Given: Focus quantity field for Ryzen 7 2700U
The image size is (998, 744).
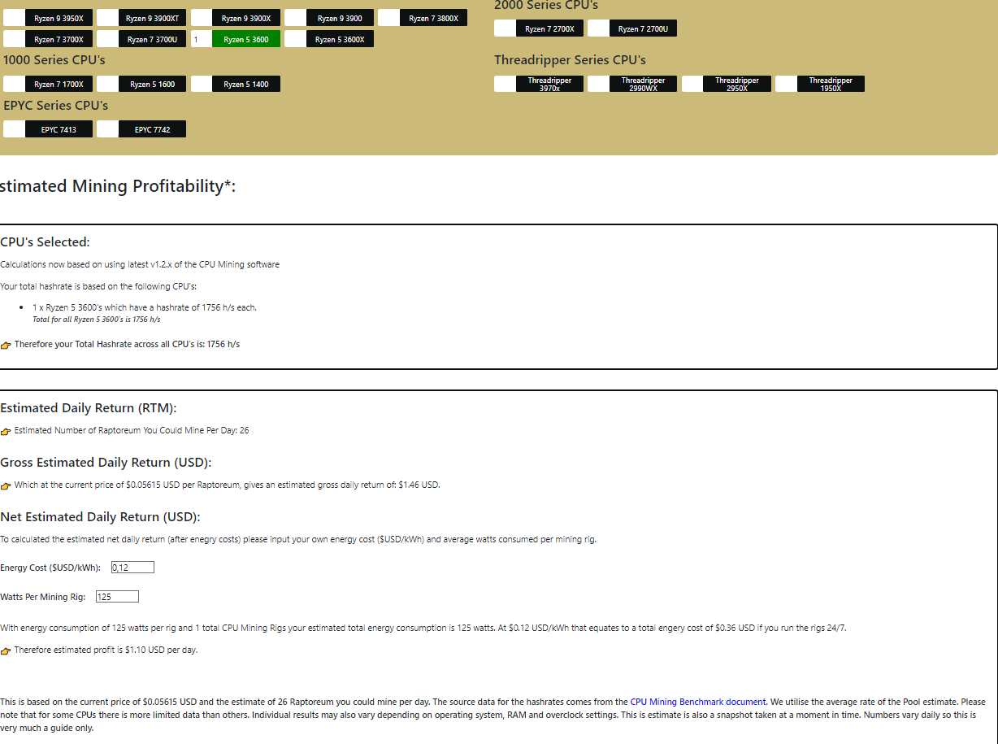Looking at the screenshot, I should tap(598, 28).
